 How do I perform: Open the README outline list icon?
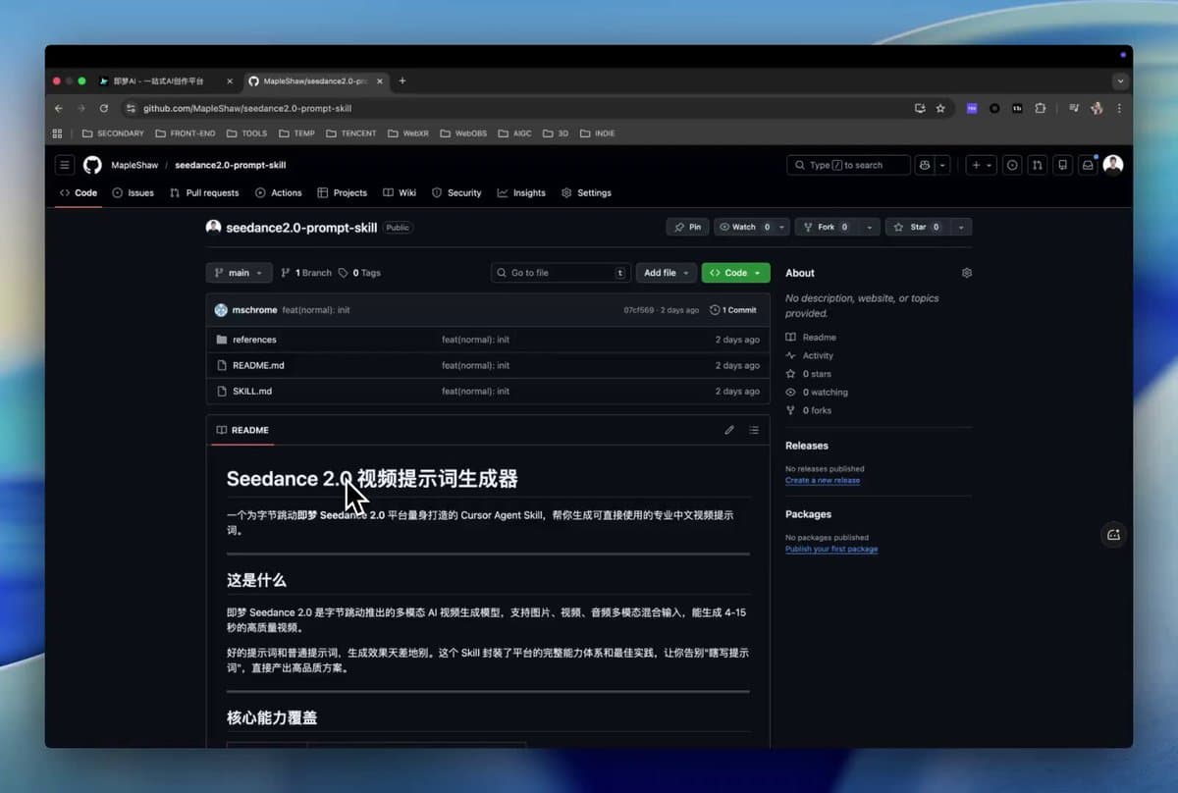click(x=754, y=430)
